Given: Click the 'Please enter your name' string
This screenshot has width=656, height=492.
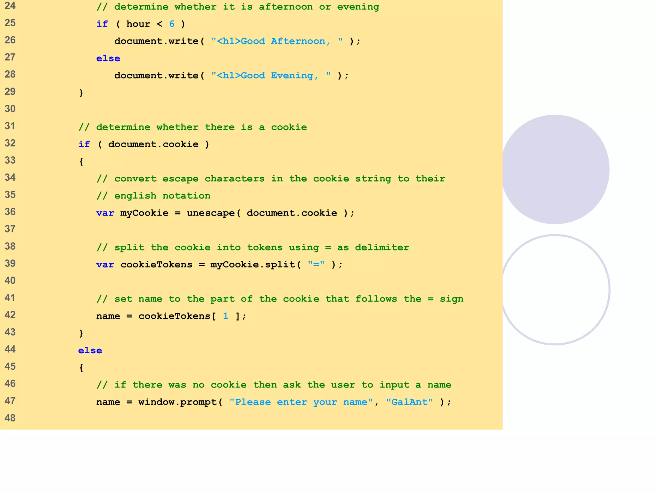Looking at the screenshot, I should (301, 402).
